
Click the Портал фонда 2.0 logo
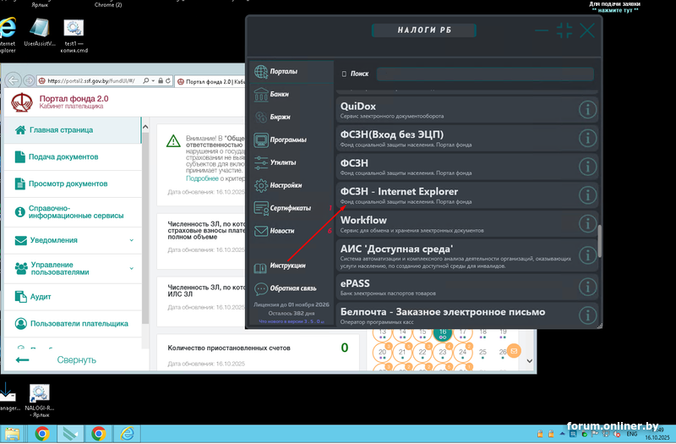pyautogui.click(x=22, y=102)
